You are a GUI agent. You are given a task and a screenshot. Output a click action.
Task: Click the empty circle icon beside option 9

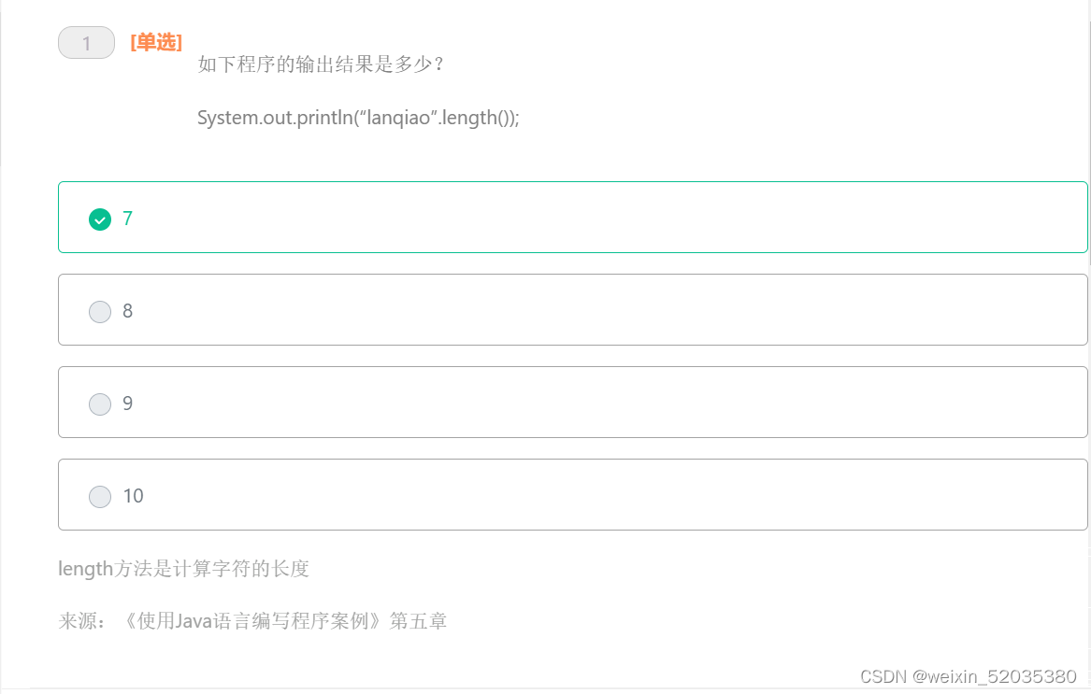tap(100, 404)
